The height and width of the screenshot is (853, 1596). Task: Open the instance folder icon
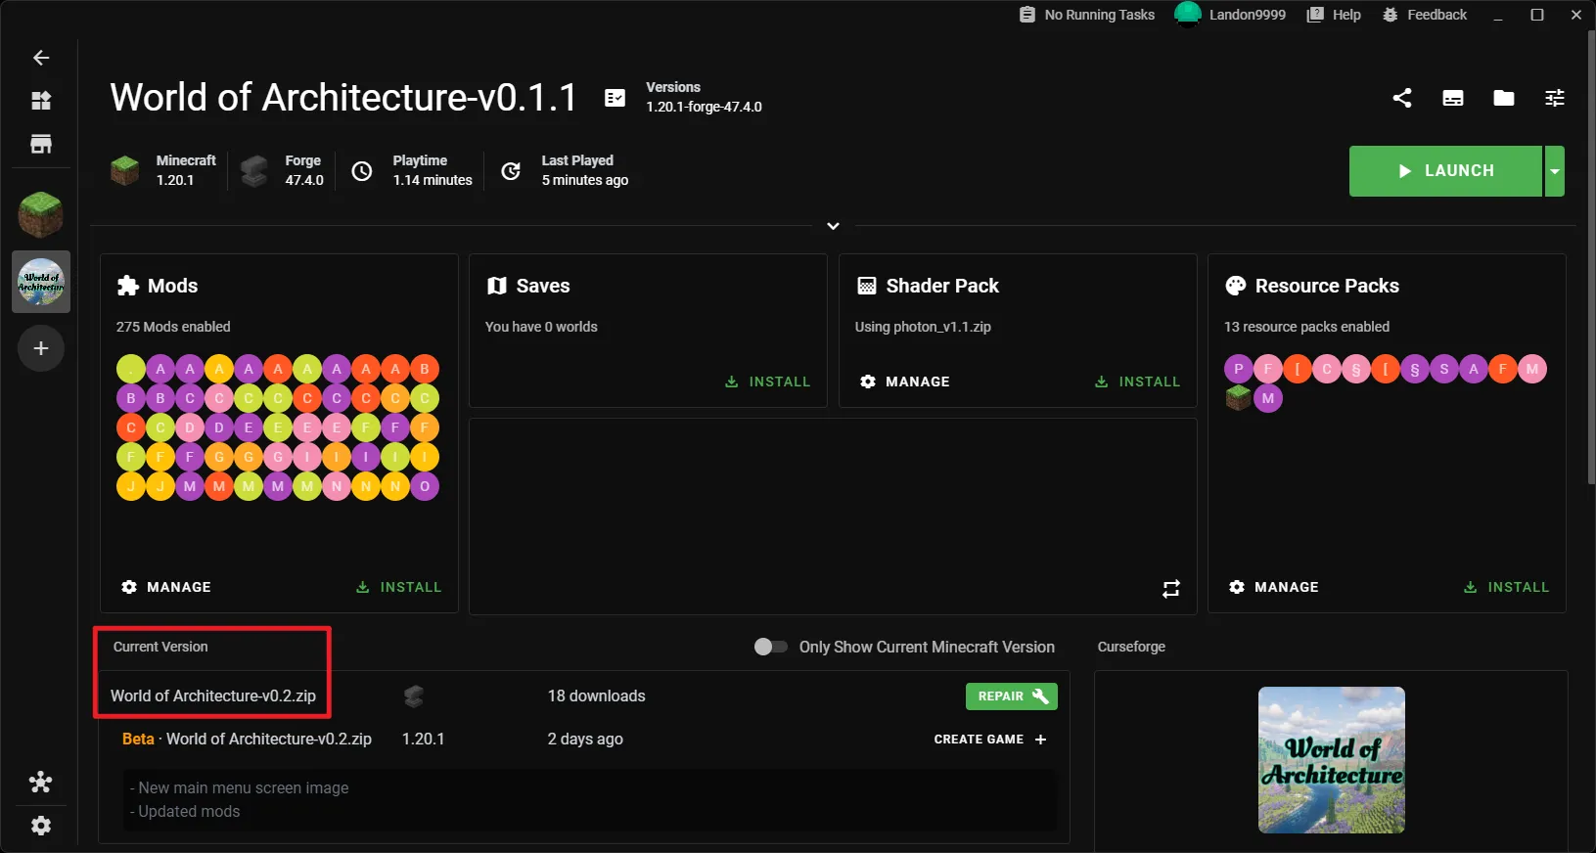1504,98
